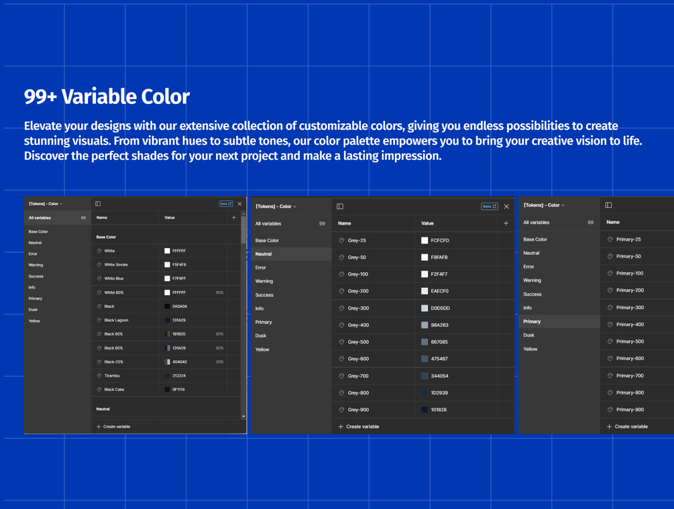Click the color variable icon next to Primary-800

click(610, 392)
